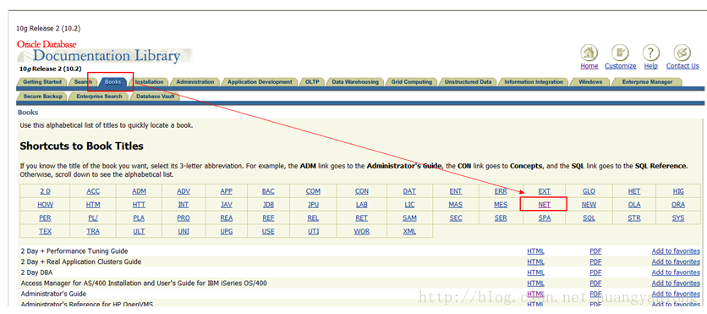Viewport: 707px width, 314px height.
Task: Click the Customize notepad icon
Action: coord(620,52)
